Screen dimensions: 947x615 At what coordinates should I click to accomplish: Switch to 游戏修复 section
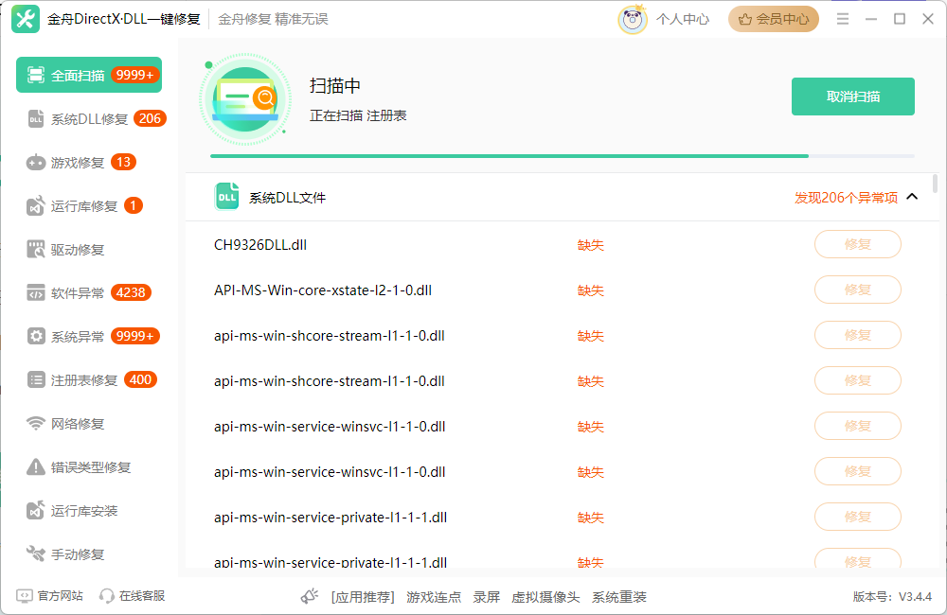click(78, 163)
